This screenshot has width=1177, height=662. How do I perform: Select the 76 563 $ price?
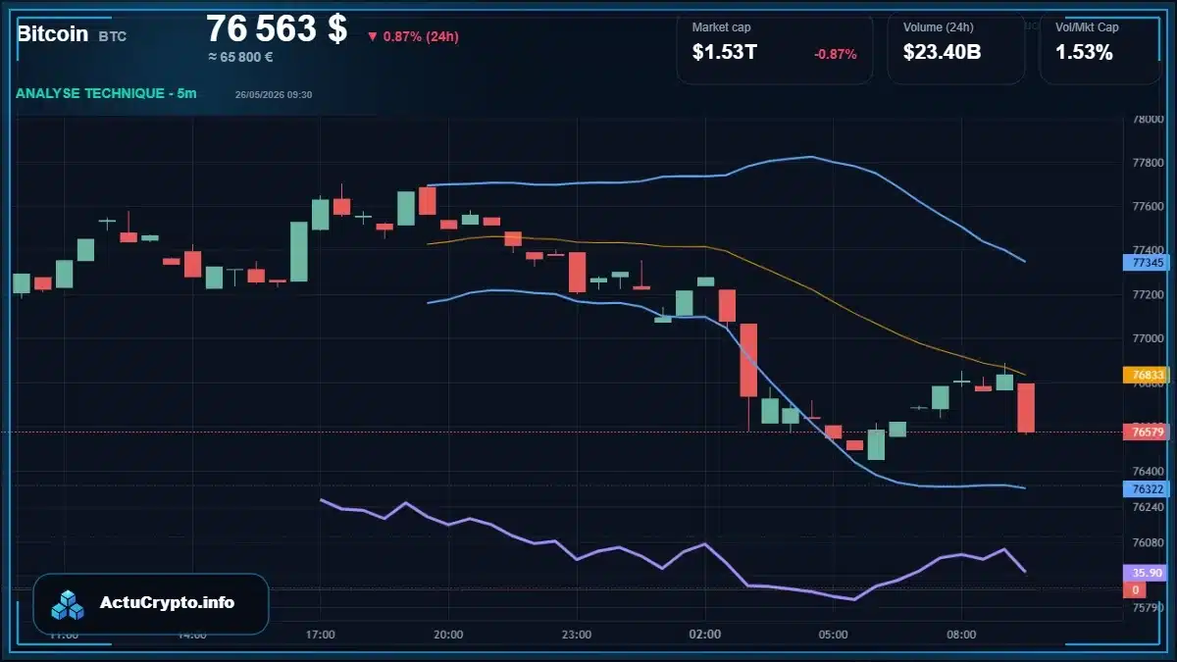point(277,28)
